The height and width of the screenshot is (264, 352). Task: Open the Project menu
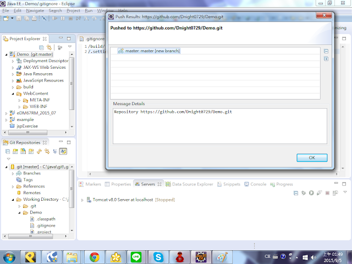(73, 10)
